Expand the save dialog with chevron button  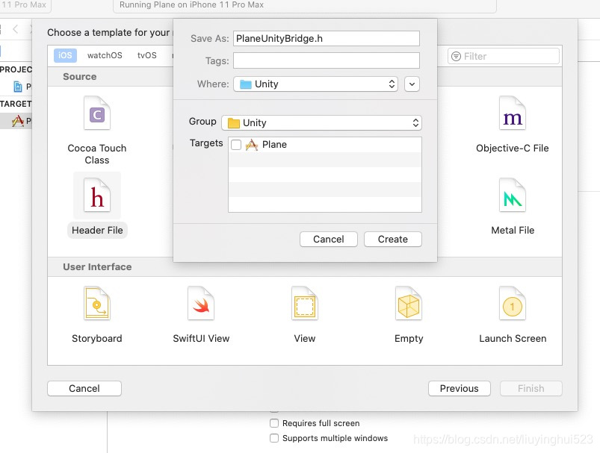pyautogui.click(x=412, y=84)
